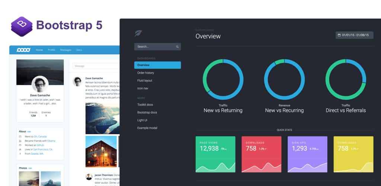Click the 5% trend arrow in Page Views
This screenshot has width=381, height=186.
point(226,149)
